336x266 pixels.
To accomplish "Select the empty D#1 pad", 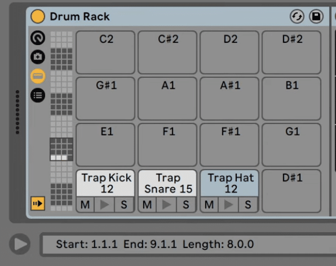I will 291,191.
